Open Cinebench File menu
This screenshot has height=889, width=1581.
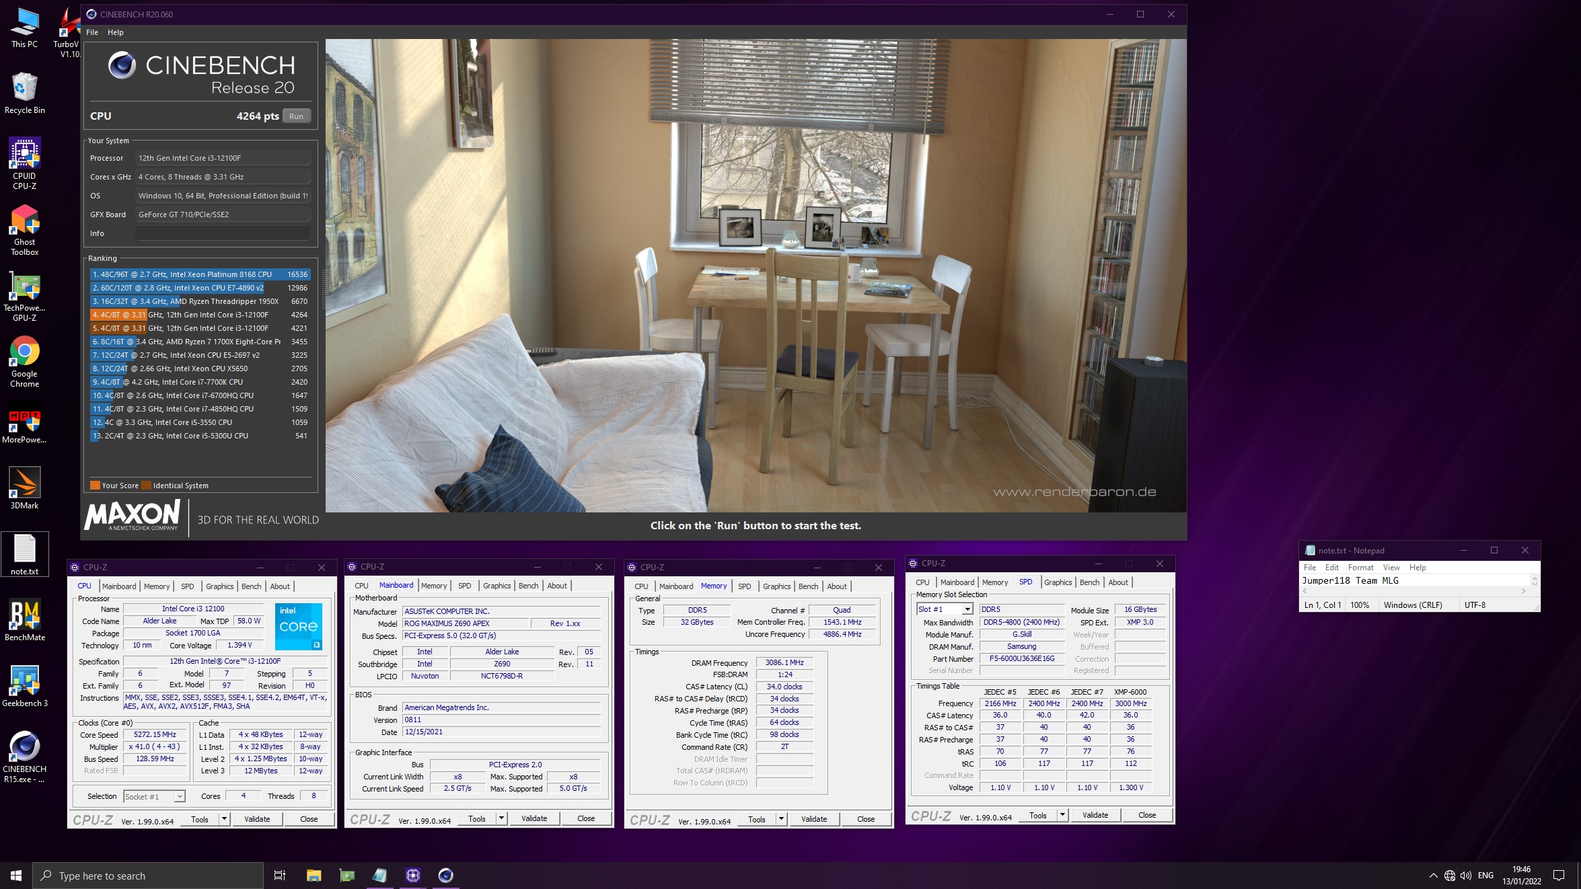[92, 32]
